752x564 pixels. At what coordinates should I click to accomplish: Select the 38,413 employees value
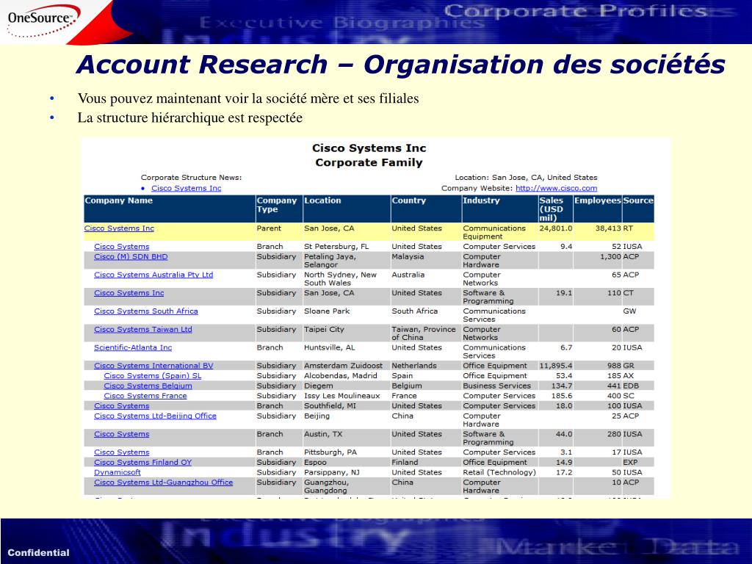(608, 228)
